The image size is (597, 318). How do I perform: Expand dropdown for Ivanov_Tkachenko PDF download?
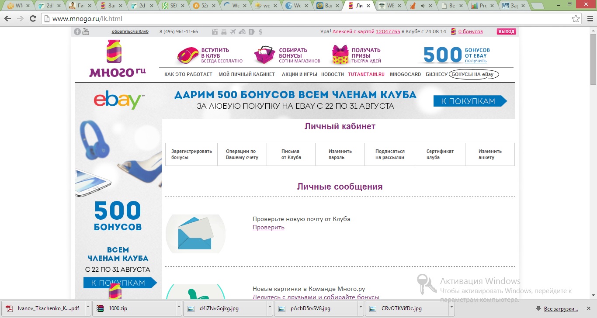click(x=88, y=308)
